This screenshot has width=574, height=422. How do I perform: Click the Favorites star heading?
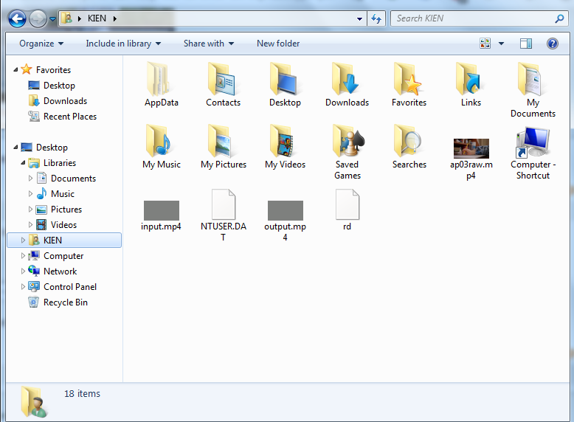tap(46, 69)
